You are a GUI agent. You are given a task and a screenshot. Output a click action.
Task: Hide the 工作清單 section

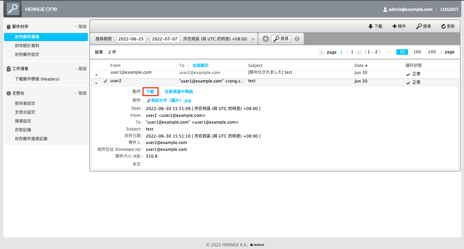coord(80,69)
